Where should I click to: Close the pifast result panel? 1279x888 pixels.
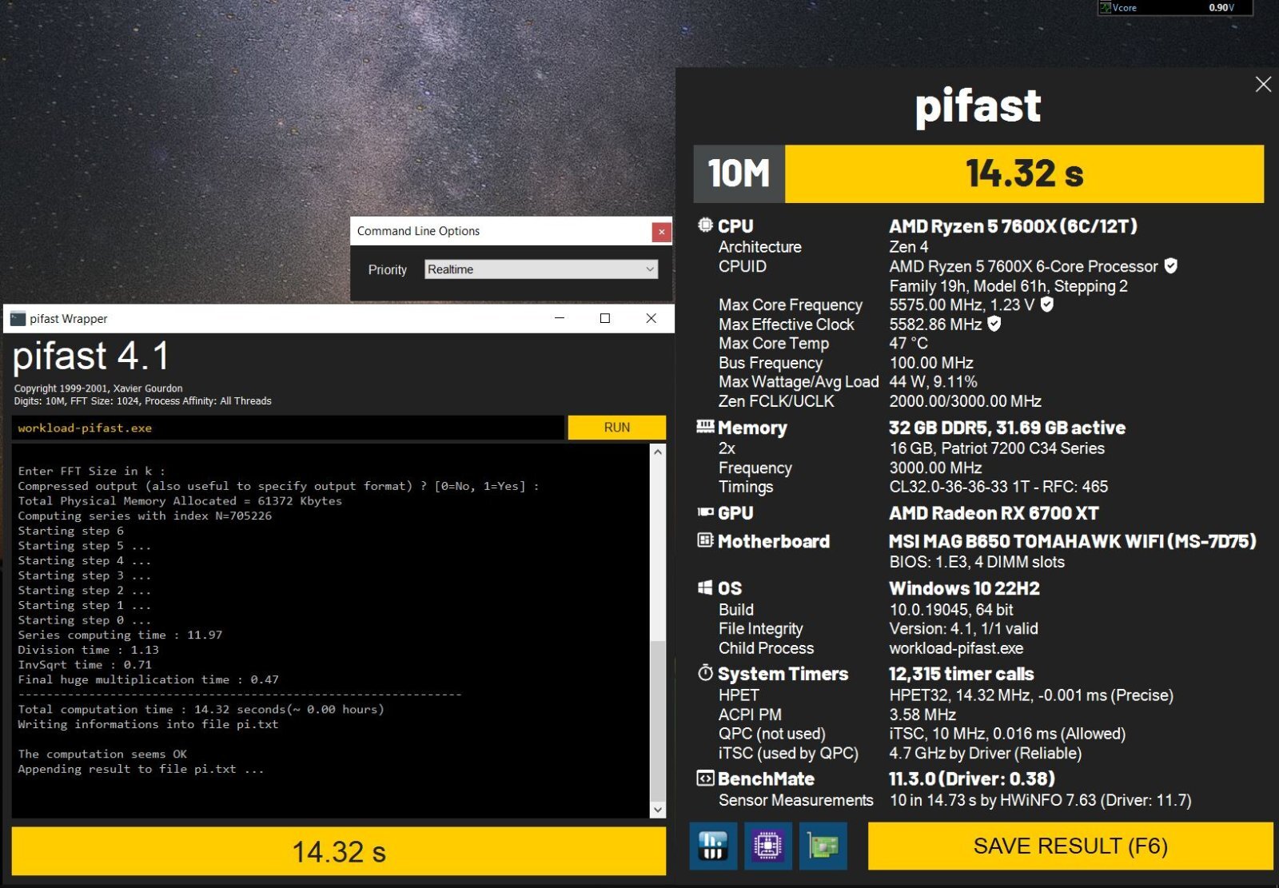point(1263,84)
